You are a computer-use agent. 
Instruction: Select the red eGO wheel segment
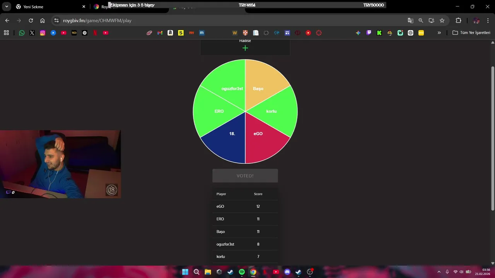(263, 140)
